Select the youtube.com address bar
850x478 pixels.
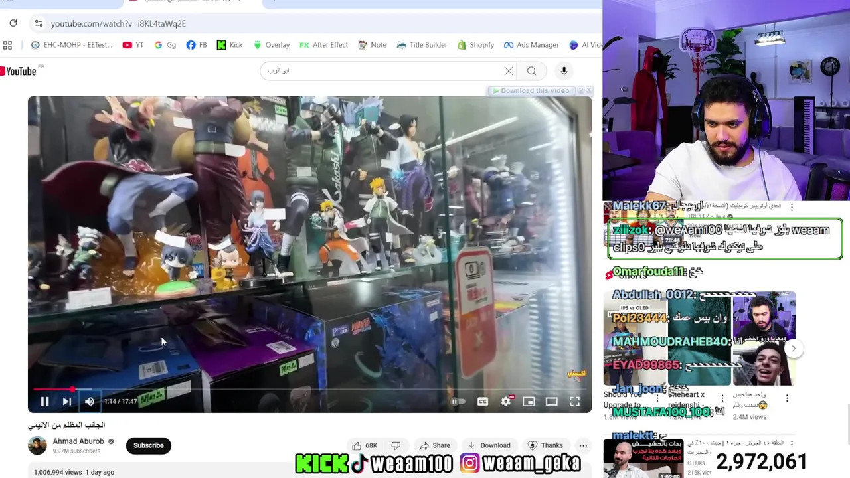pyautogui.click(x=118, y=23)
